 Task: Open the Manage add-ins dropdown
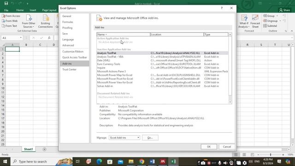coord(124,137)
